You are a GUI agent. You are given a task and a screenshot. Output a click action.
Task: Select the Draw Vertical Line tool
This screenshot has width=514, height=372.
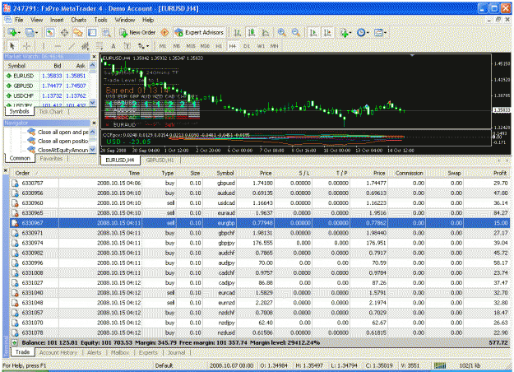[43, 46]
